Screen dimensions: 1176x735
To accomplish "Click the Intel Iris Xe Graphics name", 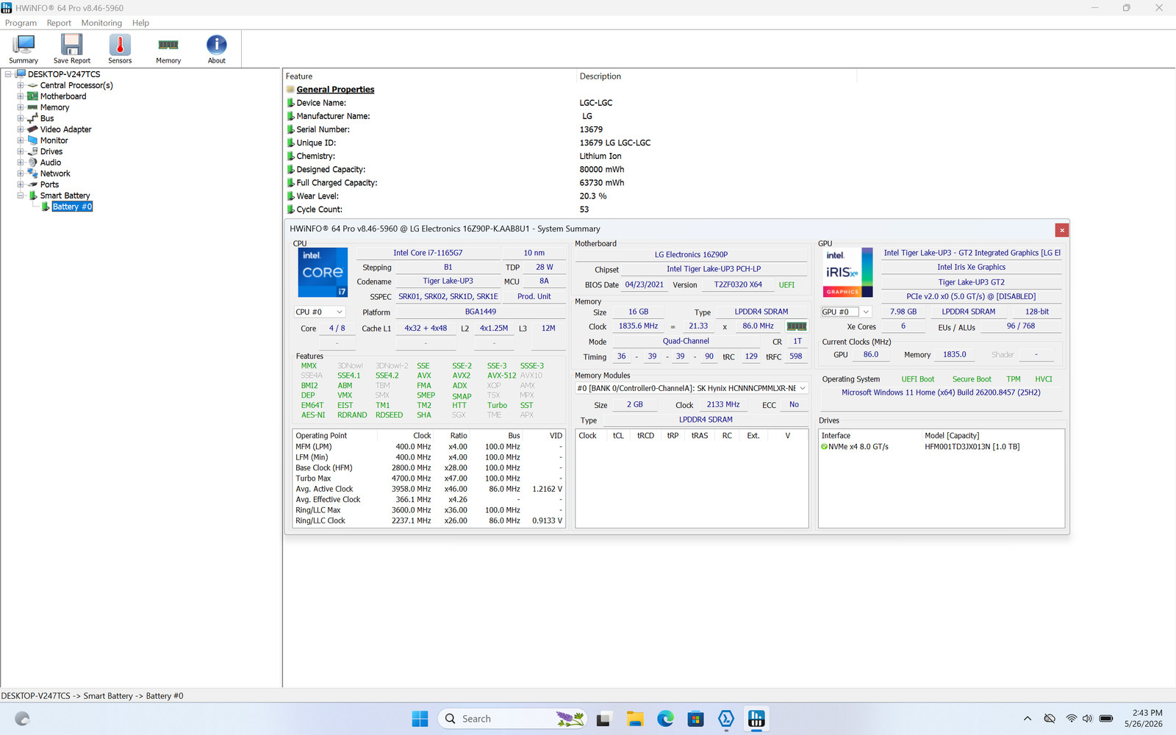I will click(x=971, y=268).
